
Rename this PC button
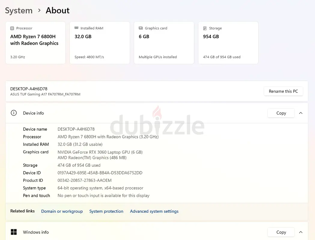[283, 91]
